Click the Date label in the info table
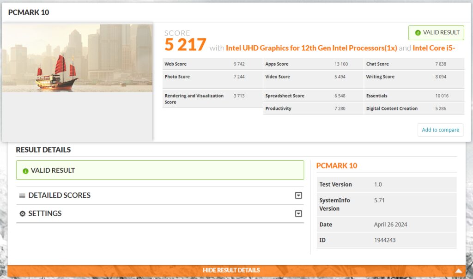This screenshot has height=279, width=473. (326, 224)
